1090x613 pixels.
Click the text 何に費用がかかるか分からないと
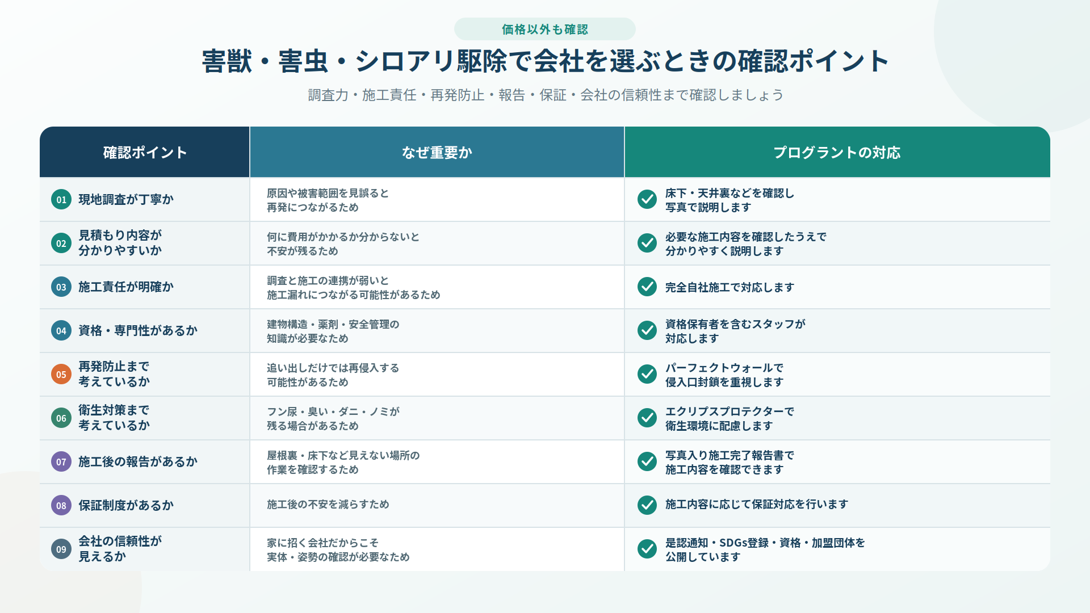click(343, 237)
